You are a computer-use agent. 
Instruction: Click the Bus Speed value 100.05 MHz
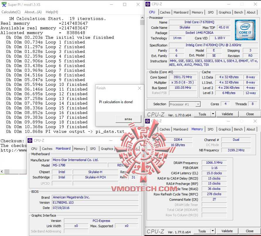183,88
